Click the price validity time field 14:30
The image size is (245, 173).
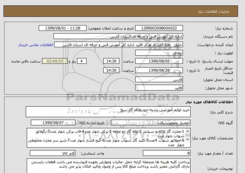click(x=111, y=70)
